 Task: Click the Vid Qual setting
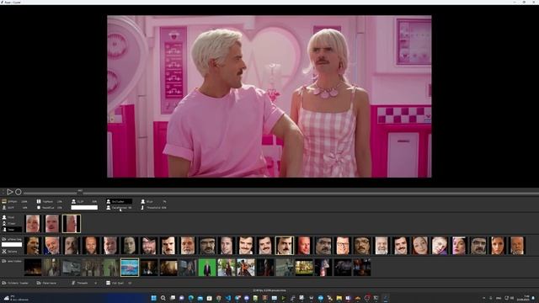(x=119, y=283)
